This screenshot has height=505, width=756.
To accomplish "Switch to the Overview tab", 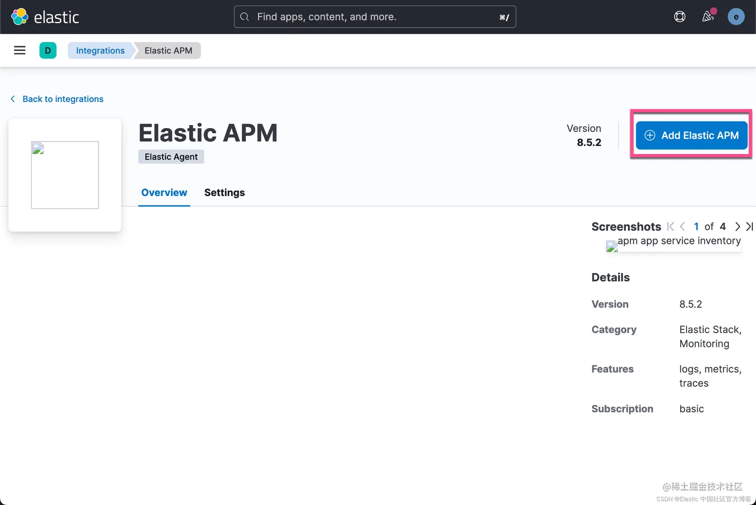I will [x=164, y=192].
